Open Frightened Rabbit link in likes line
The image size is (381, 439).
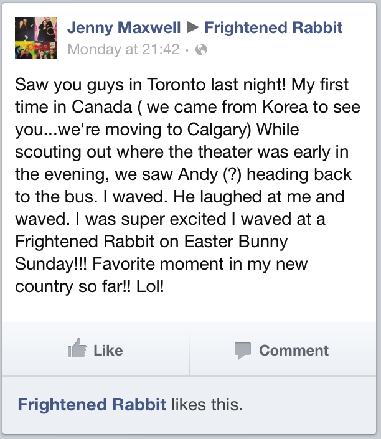[x=92, y=405]
